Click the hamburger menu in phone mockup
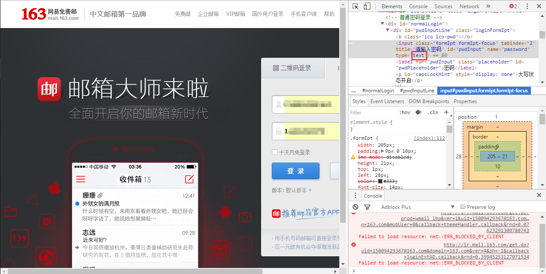 [x=81, y=179]
